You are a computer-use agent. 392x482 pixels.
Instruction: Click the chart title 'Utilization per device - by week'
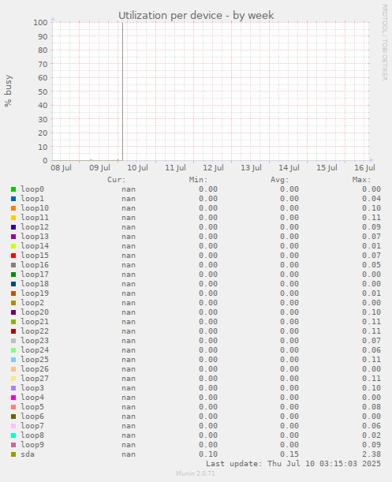(x=196, y=15)
